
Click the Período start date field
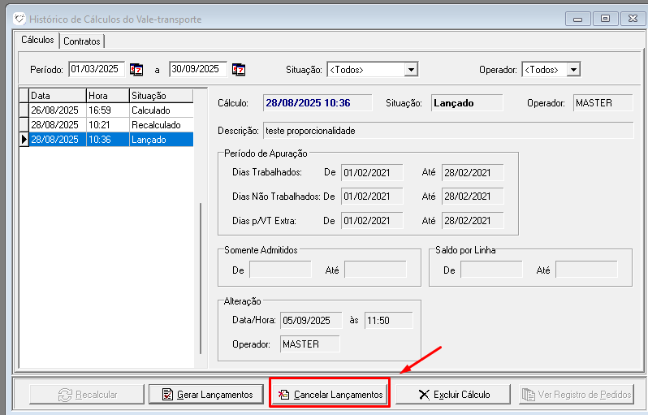pos(97,70)
